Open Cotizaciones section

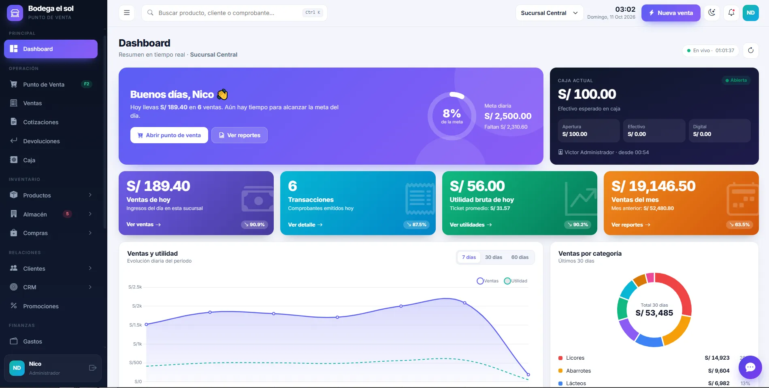[51, 122]
